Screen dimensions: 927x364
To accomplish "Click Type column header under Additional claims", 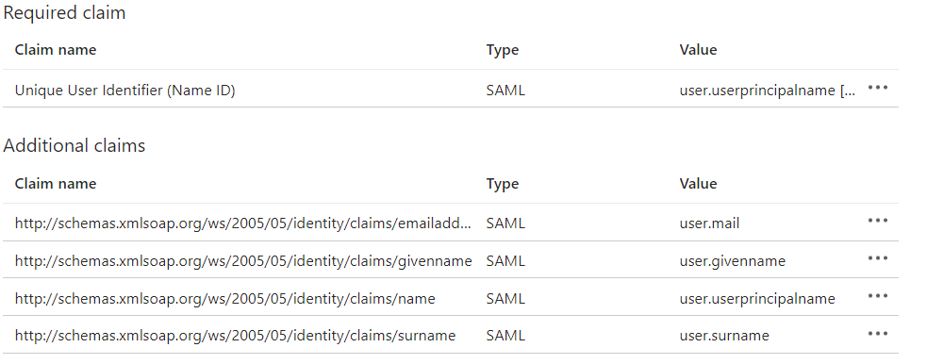I will click(503, 185).
